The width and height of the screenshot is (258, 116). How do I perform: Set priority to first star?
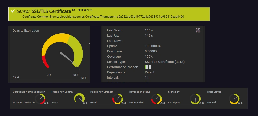(79, 10)
